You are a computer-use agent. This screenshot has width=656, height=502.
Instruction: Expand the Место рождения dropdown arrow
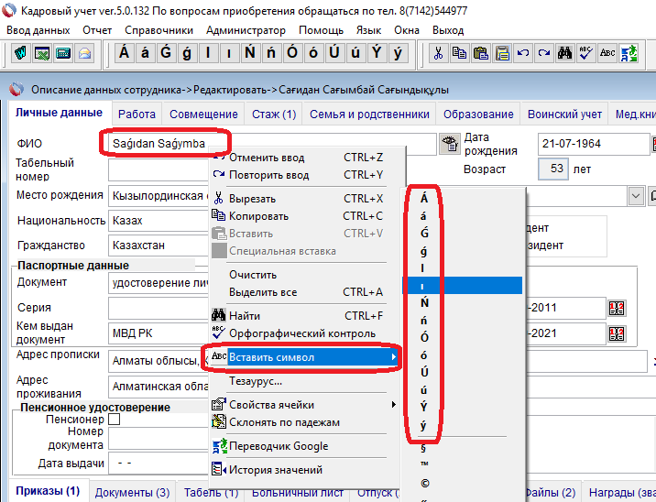pyautogui.click(x=636, y=195)
